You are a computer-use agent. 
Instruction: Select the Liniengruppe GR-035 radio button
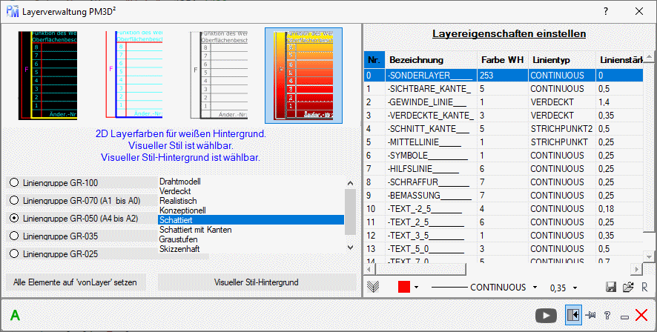click(13, 236)
